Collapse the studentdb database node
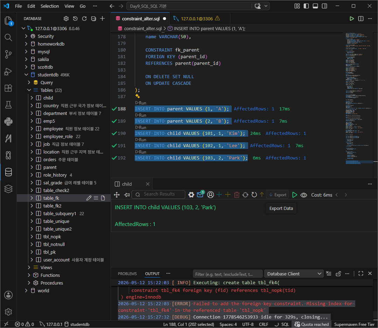The height and width of the screenshot is (328, 378). [26, 75]
